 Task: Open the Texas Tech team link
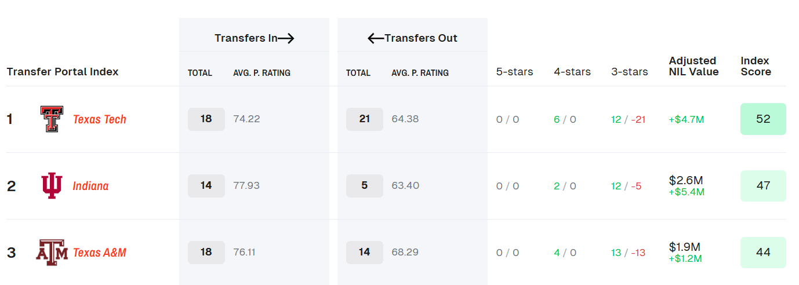pyautogui.click(x=99, y=119)
